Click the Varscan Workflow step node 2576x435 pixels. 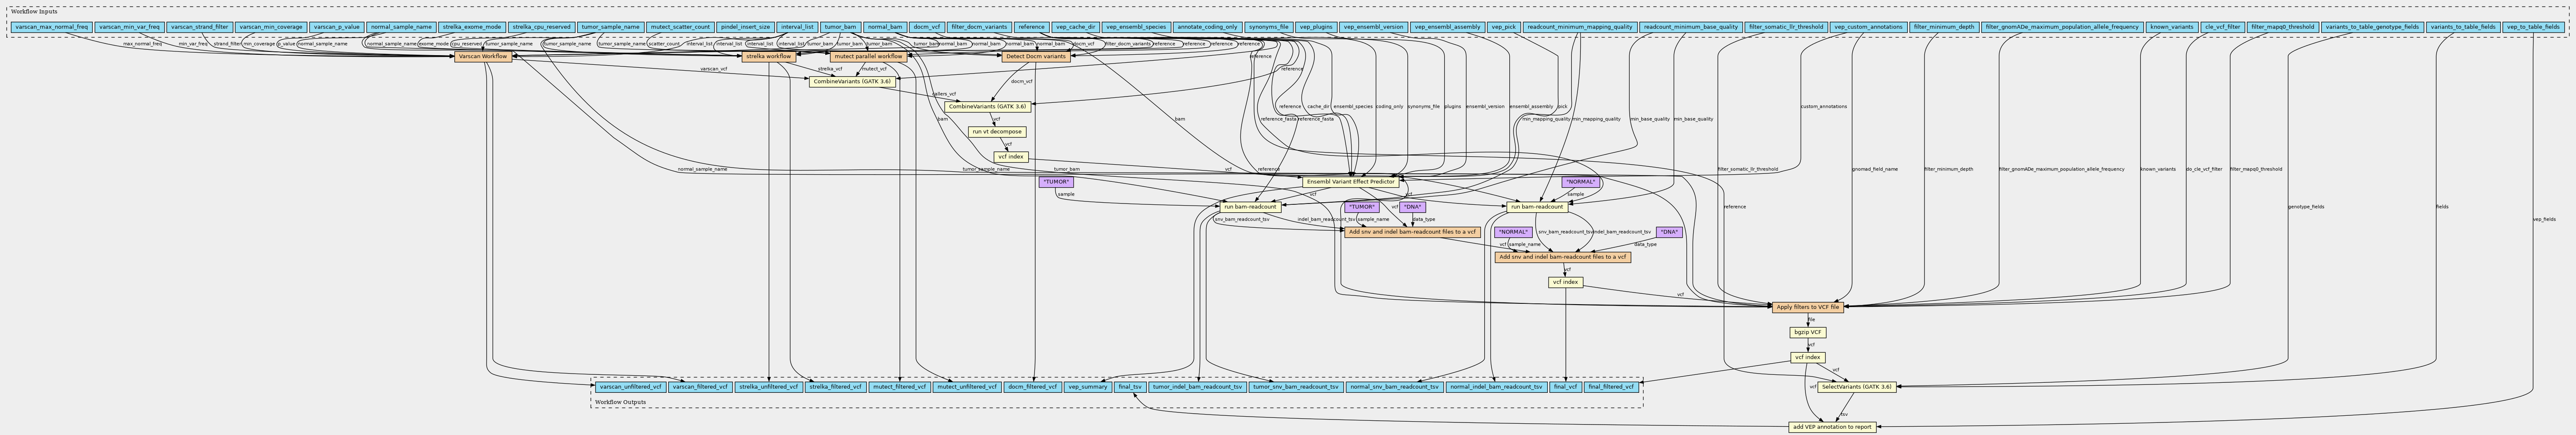(483, 57)
